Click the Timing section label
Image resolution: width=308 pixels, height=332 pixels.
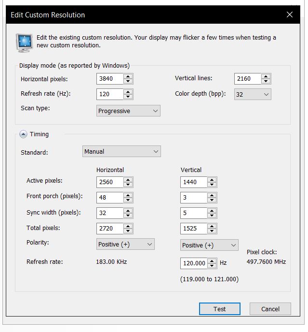coord(39,134)
